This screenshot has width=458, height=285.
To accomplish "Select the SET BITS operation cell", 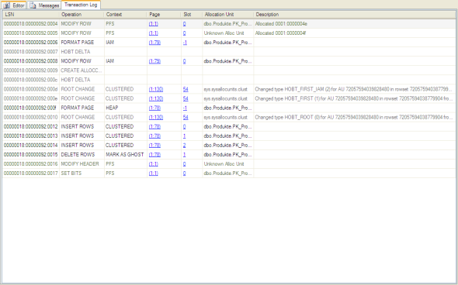I will click(82, 173).
